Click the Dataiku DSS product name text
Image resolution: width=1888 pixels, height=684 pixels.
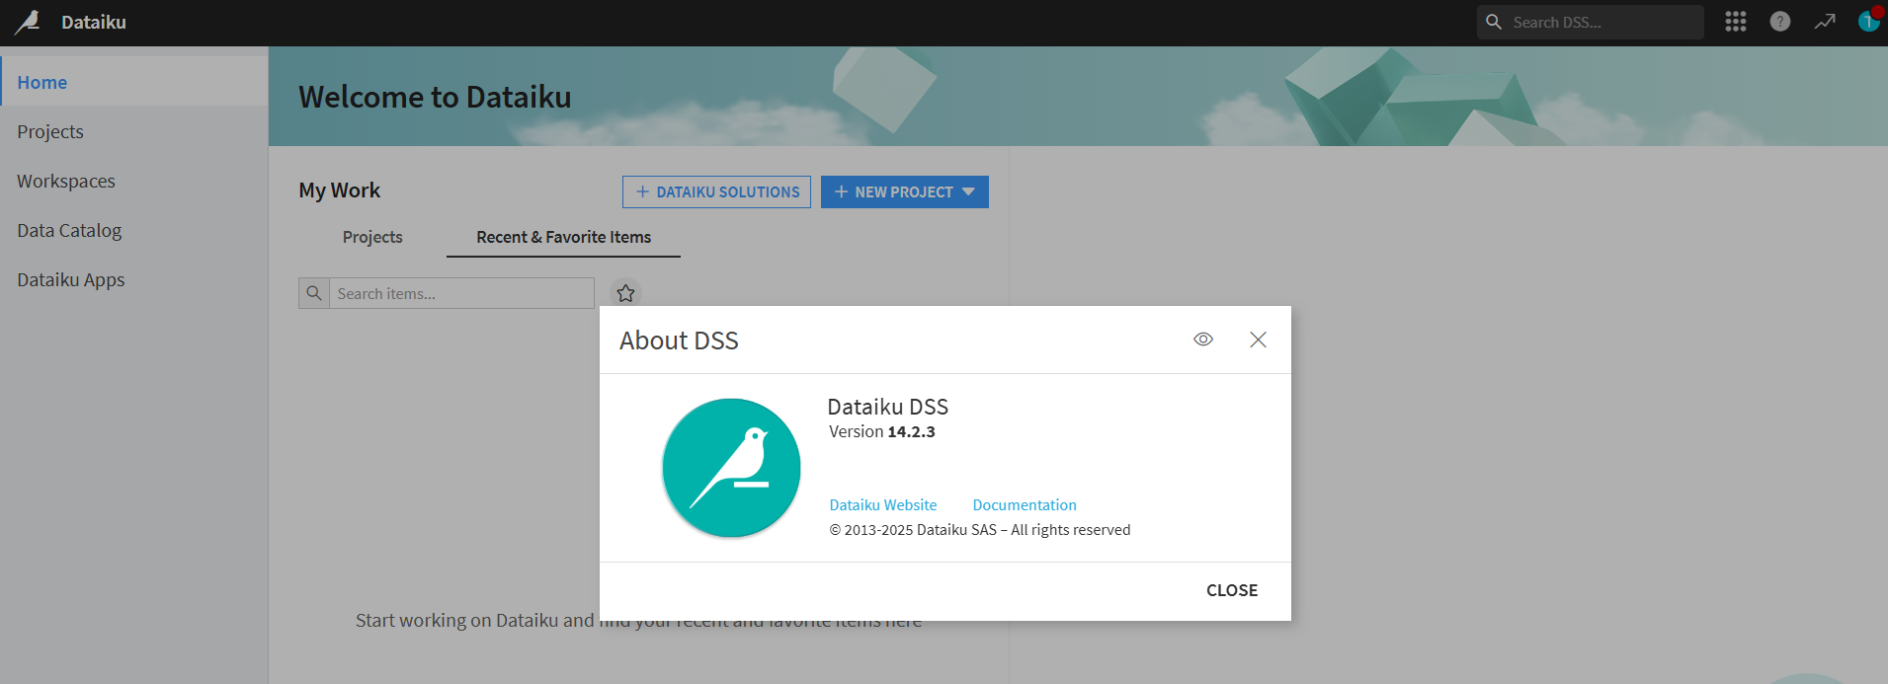pos(887,407)
